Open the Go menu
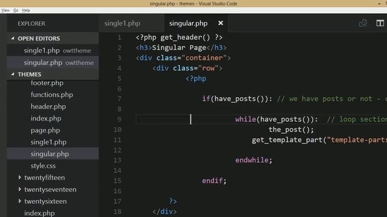 [x=16, y=10]
